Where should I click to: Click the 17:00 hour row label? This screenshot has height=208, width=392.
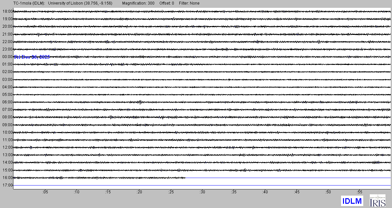pyautogui.click(x=7, y=185)
